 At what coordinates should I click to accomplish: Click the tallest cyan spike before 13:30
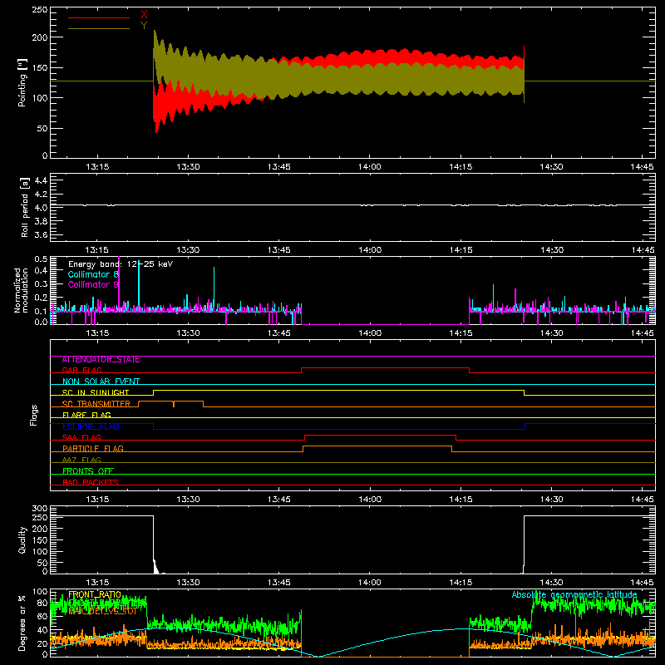click(139, 286)
